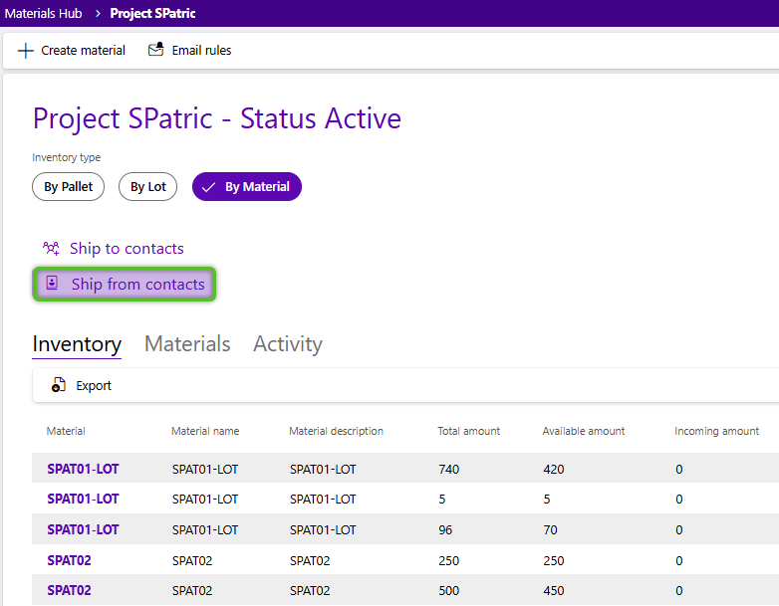
Task: Toggle the By Material inventory type
Action: 247,187
